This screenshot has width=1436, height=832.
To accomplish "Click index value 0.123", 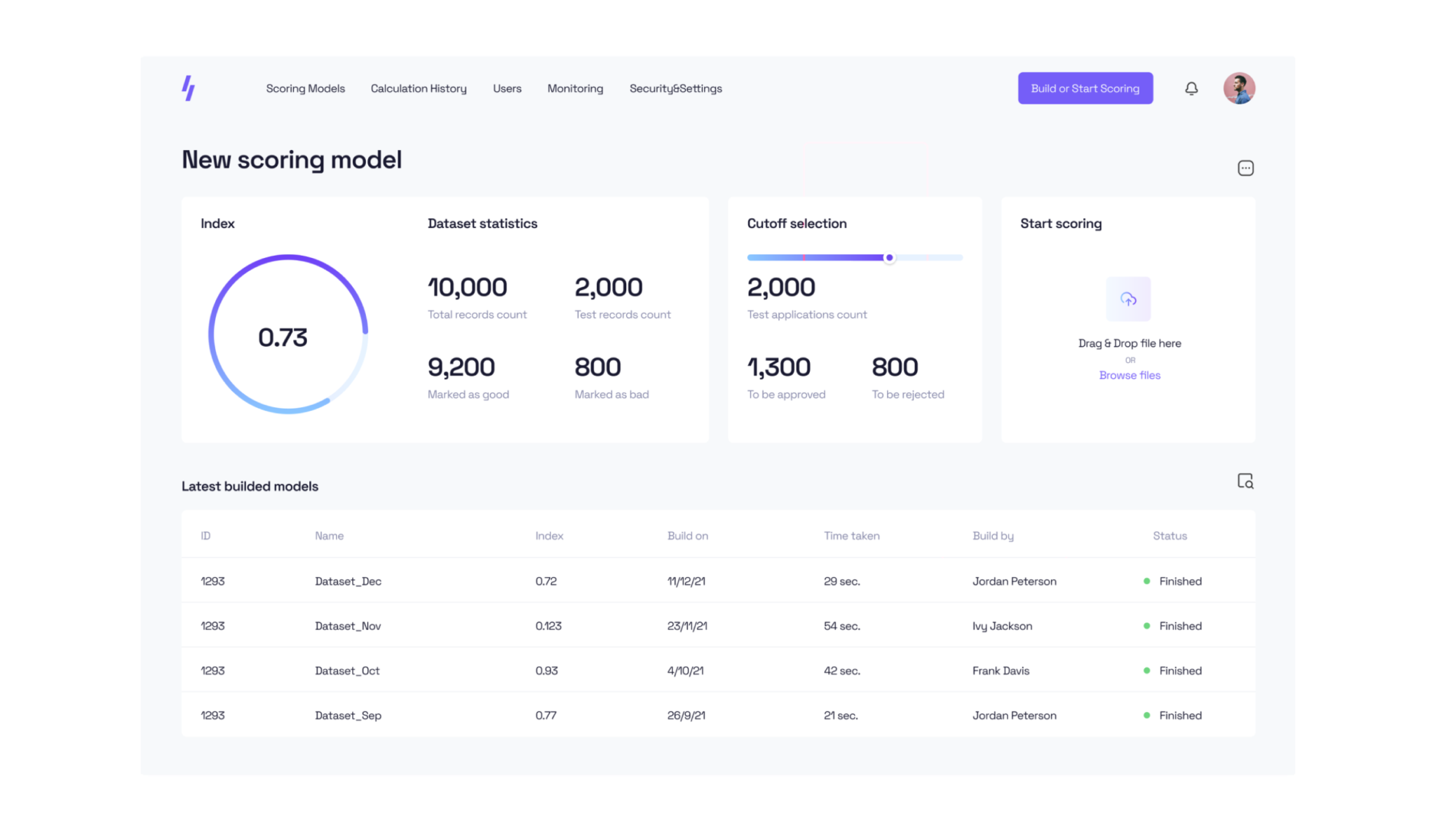I will tap(548, 626).
